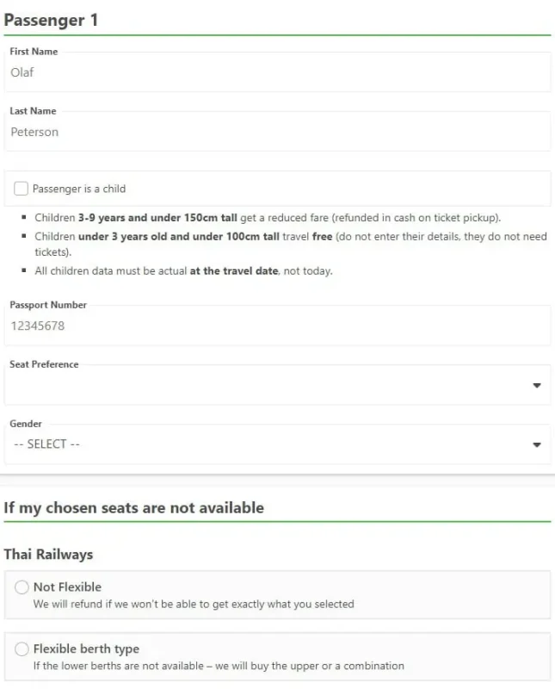Check the Passenger is a child checkbox
Viewport: 555px width, 689px height.
coord(22,188)
